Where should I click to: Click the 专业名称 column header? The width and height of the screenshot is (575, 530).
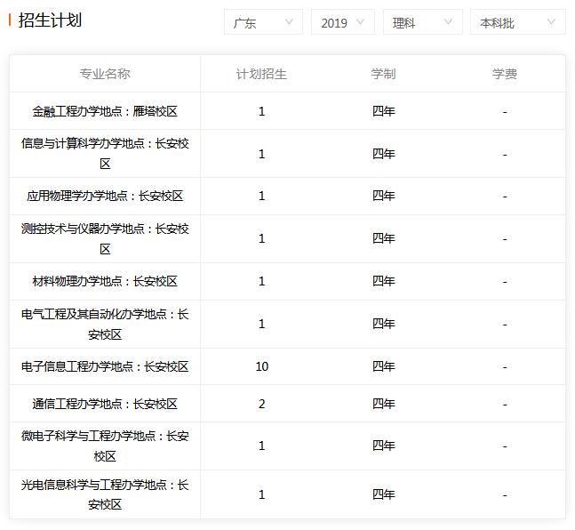pyautogui.click(x=105, y=74)
